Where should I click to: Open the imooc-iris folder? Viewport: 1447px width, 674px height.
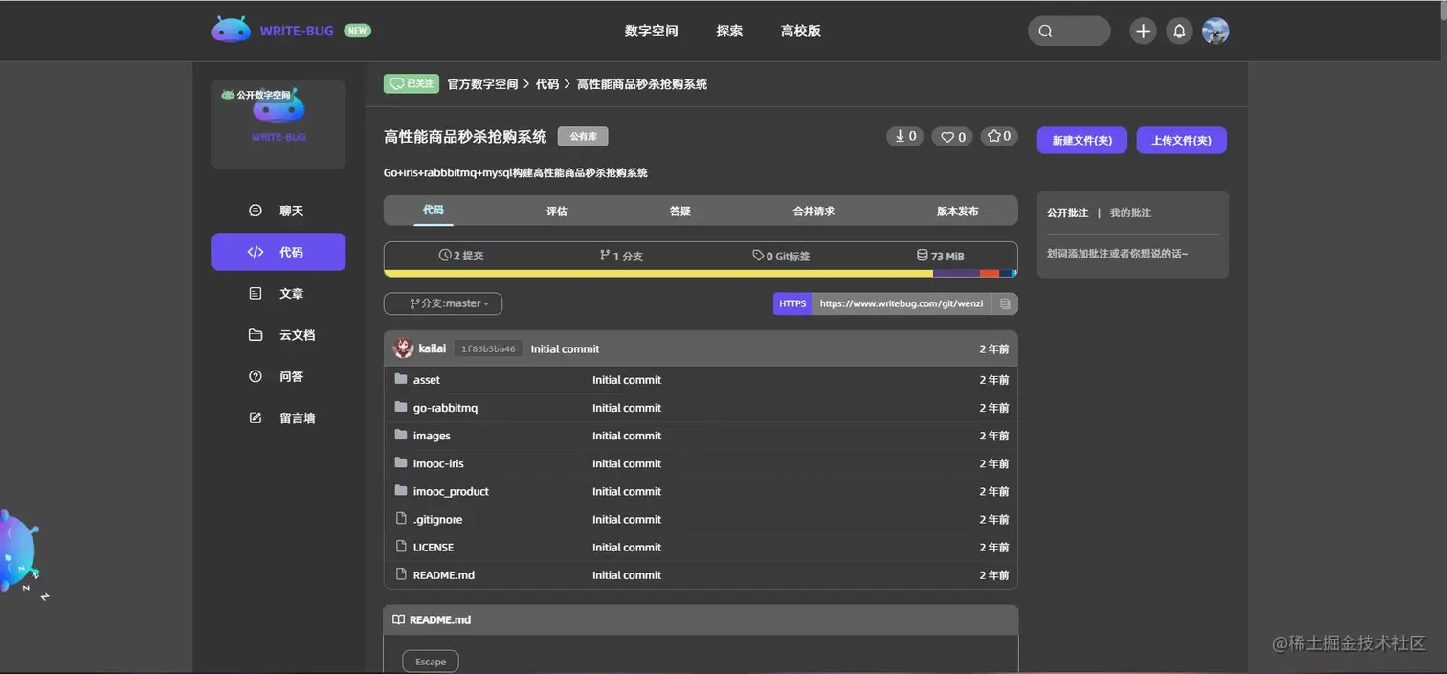[x=438, y=463]
